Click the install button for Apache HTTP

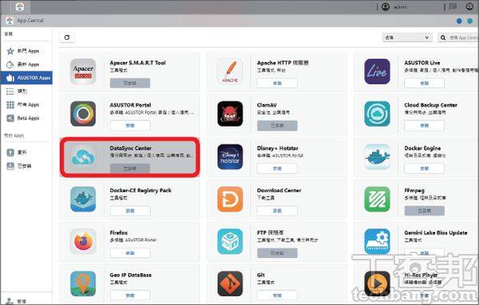coord(277,83)
